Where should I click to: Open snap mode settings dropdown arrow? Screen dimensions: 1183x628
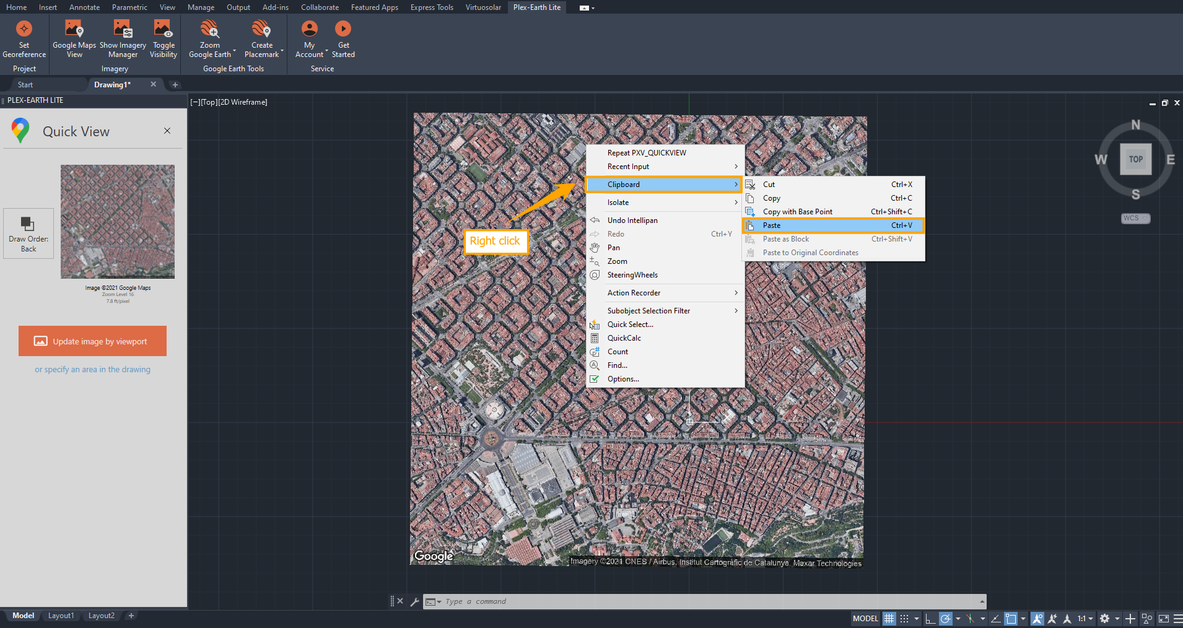(917, 618)
